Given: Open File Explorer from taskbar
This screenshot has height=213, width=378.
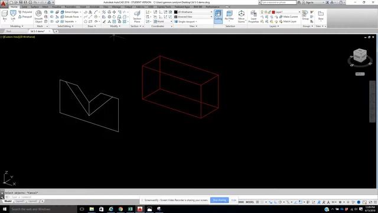Looking at the screenshot, I should (x=92, y=209).
